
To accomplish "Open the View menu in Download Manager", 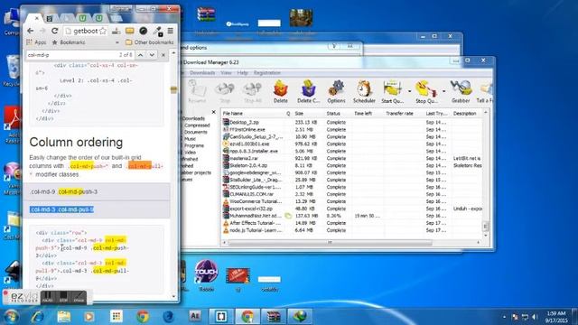I will pos(226,73).
